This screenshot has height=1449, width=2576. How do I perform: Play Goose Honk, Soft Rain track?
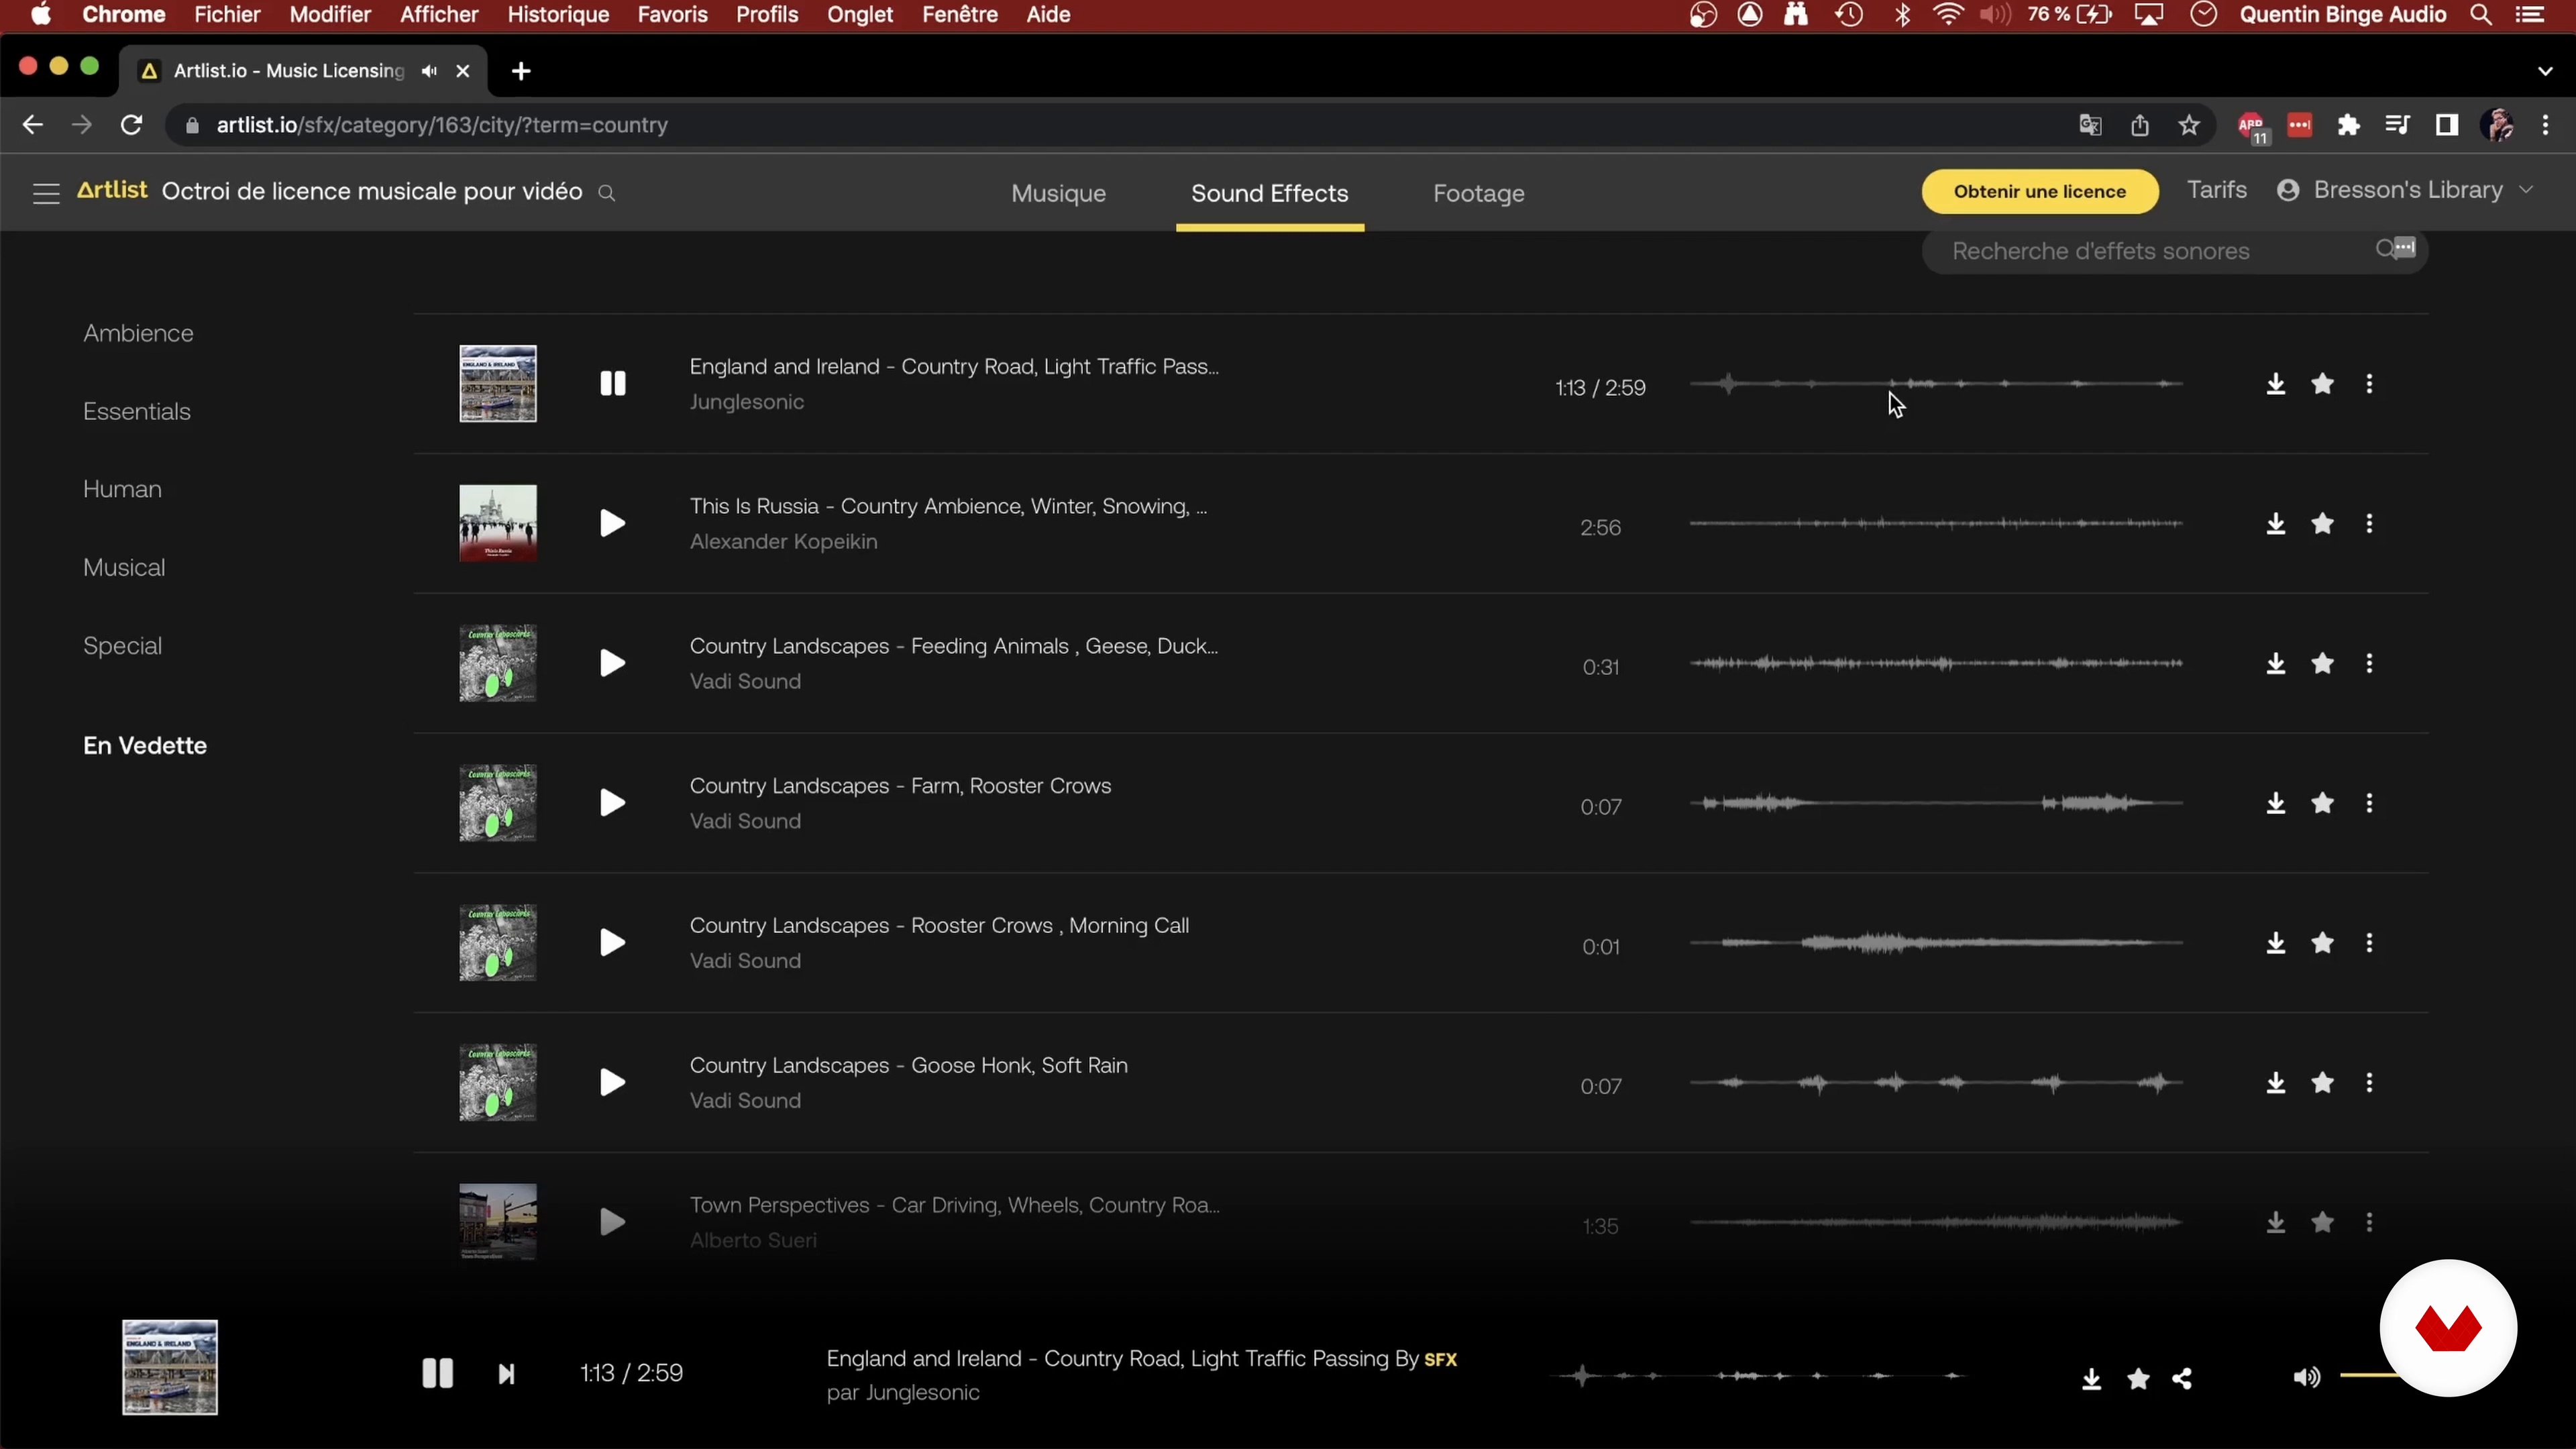[612, 1083]
